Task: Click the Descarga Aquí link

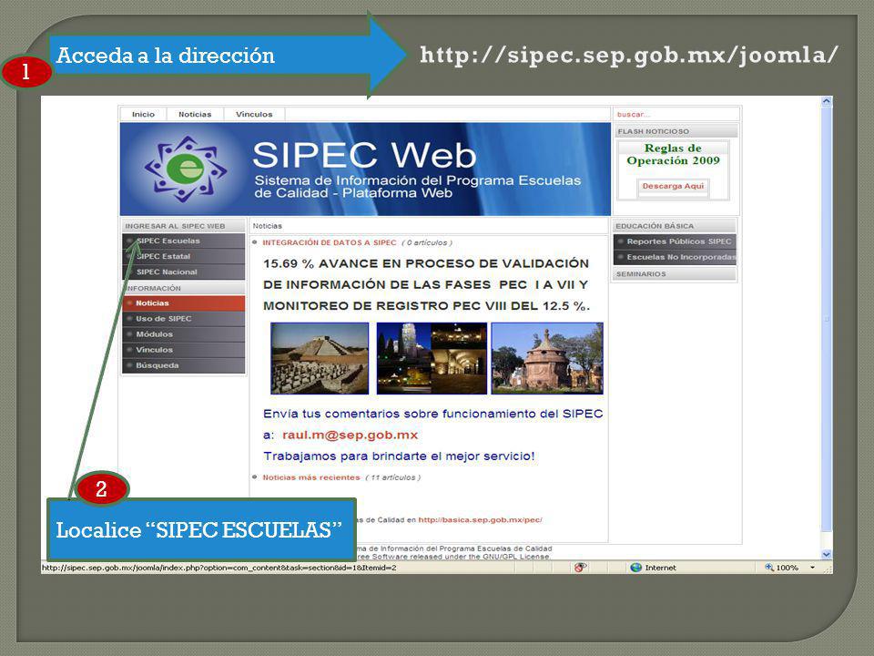Action: point(673,186)
